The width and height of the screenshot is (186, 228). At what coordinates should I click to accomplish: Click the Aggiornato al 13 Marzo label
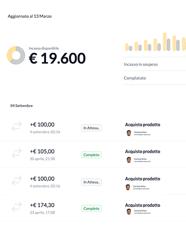30,16
